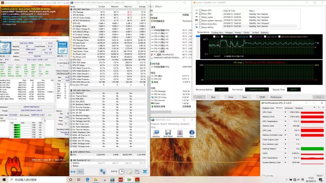
Task: Close sensors with the blue X icon
Action: [145, 172]
